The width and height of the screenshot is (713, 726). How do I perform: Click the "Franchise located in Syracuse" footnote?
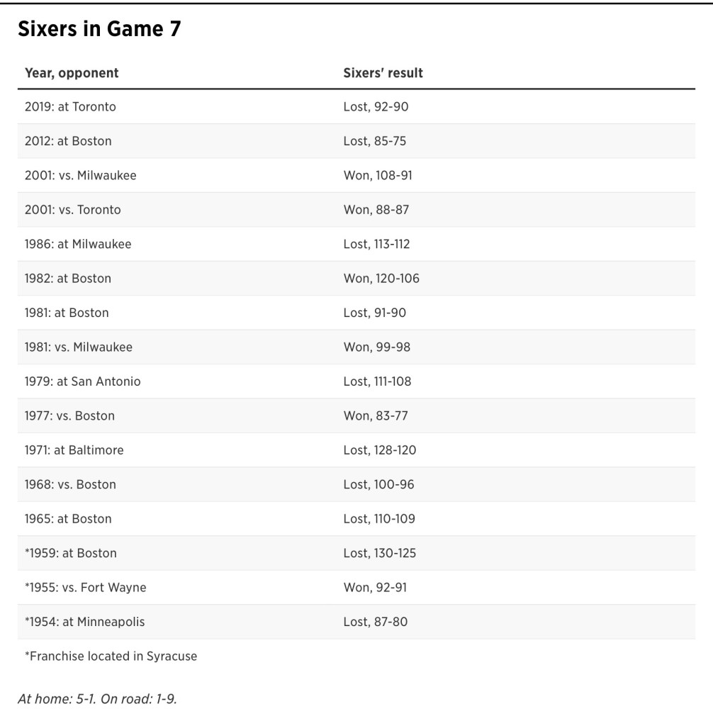111,657
